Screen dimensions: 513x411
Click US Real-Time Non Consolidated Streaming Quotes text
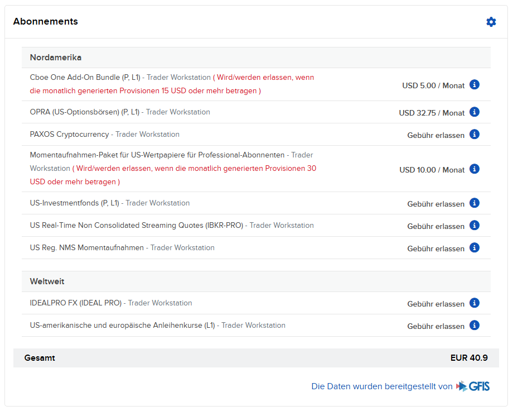point(137,226)
